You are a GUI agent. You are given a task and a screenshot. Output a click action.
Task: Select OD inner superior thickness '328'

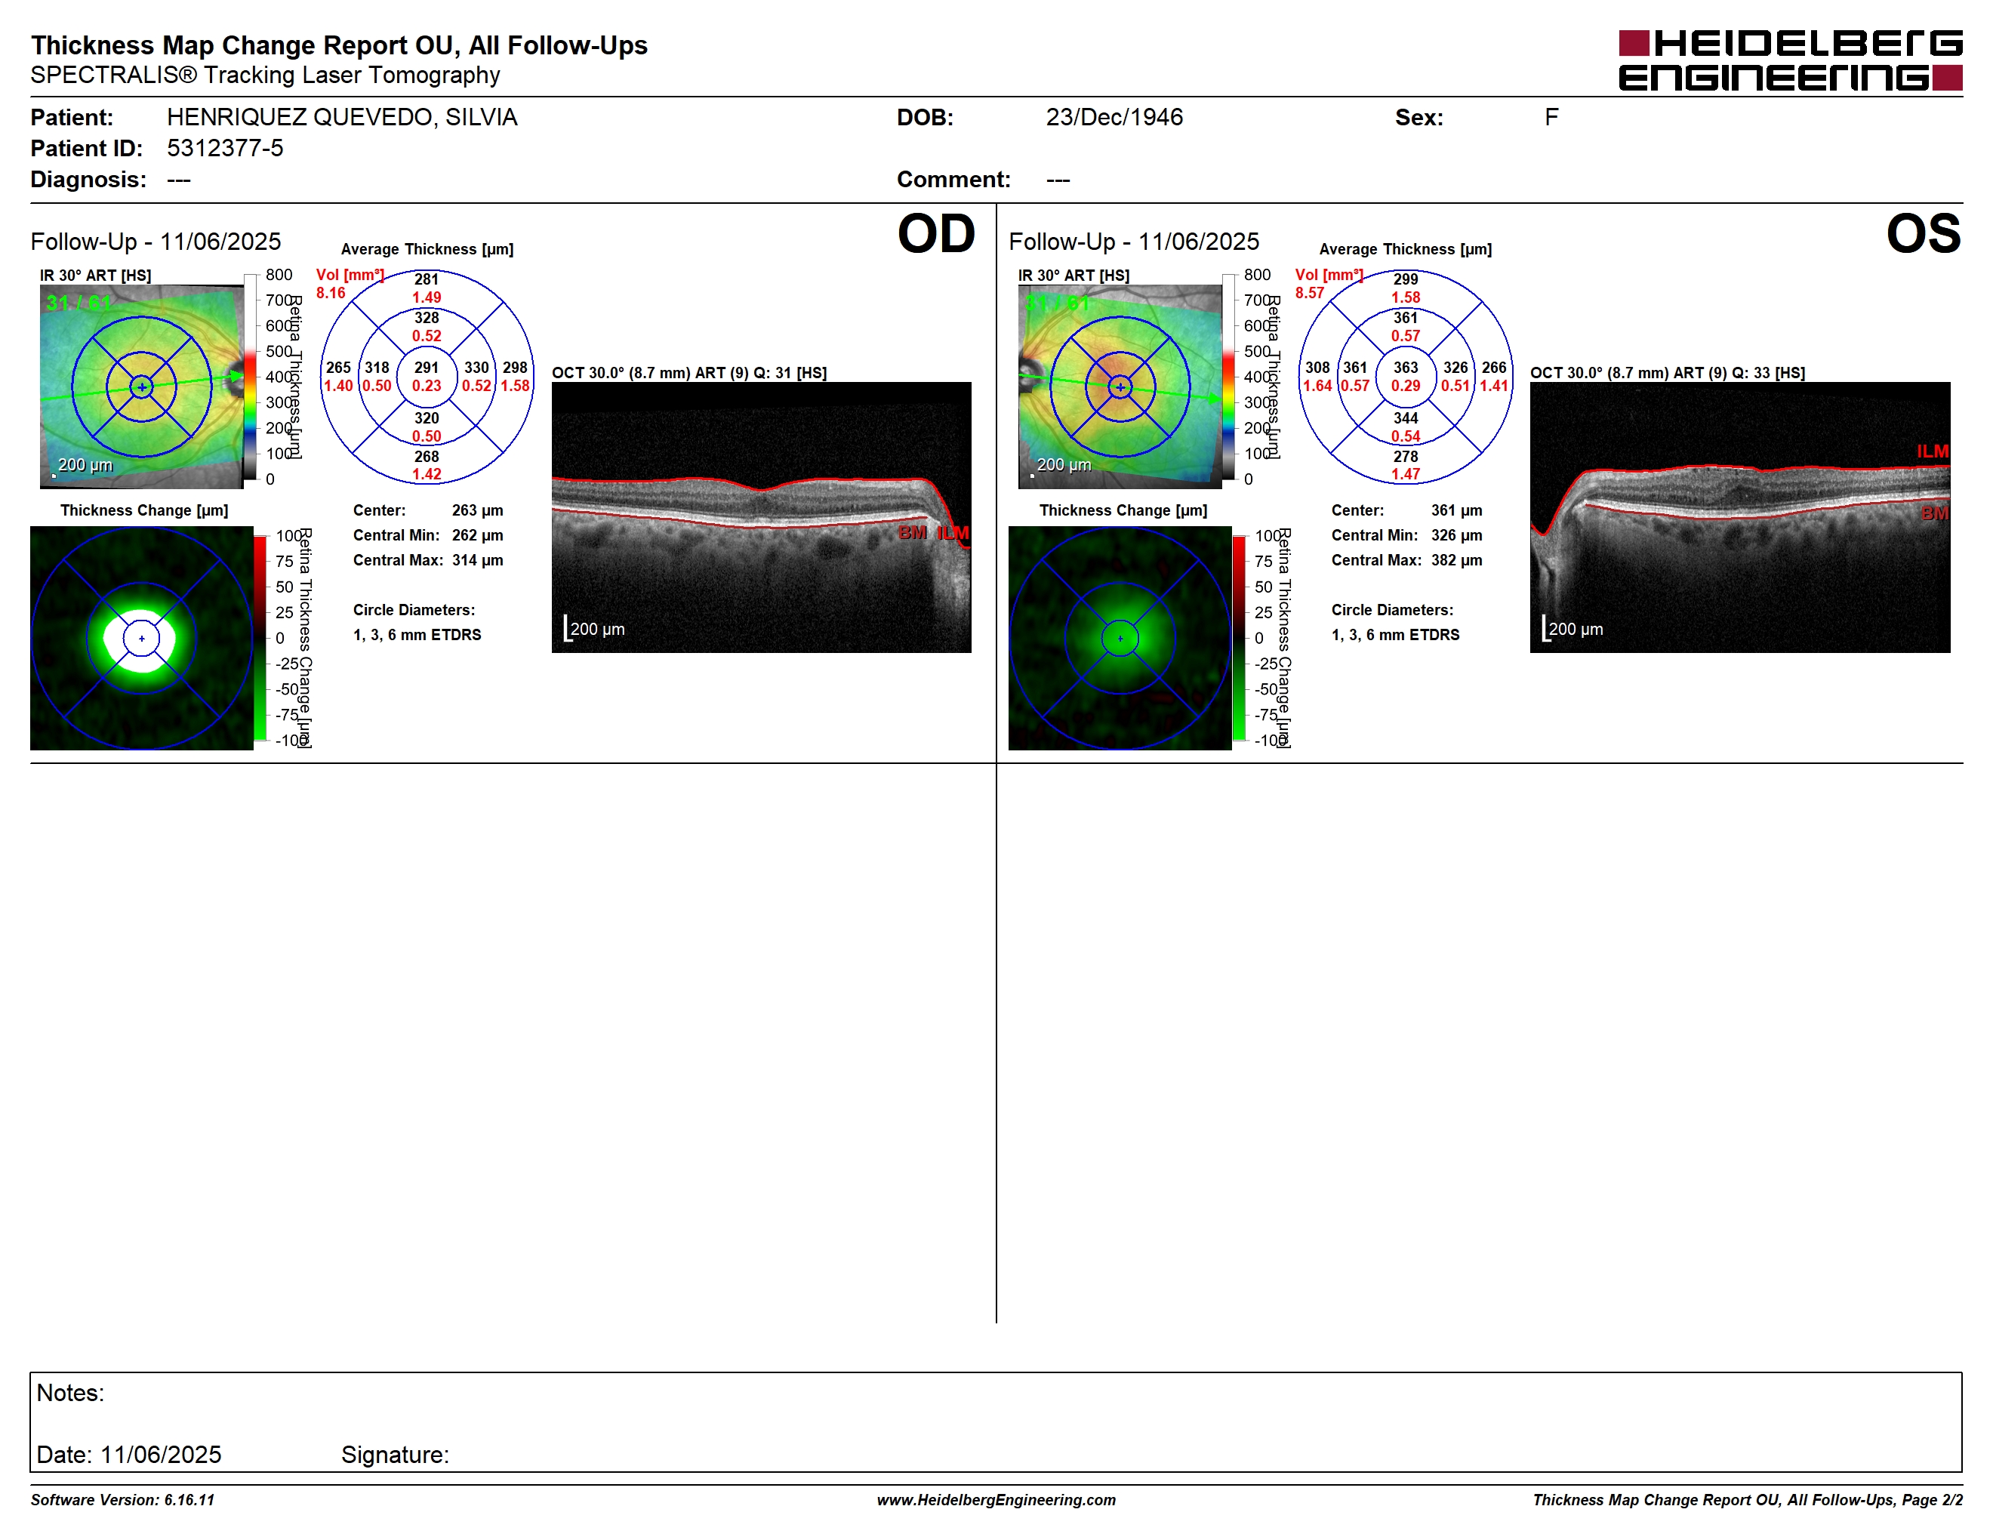click(427, 318)
